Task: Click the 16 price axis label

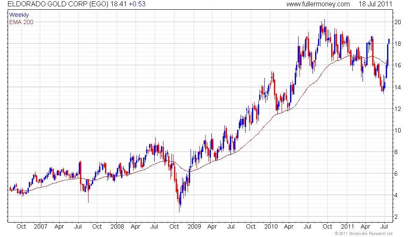Action: click(398, 65)
